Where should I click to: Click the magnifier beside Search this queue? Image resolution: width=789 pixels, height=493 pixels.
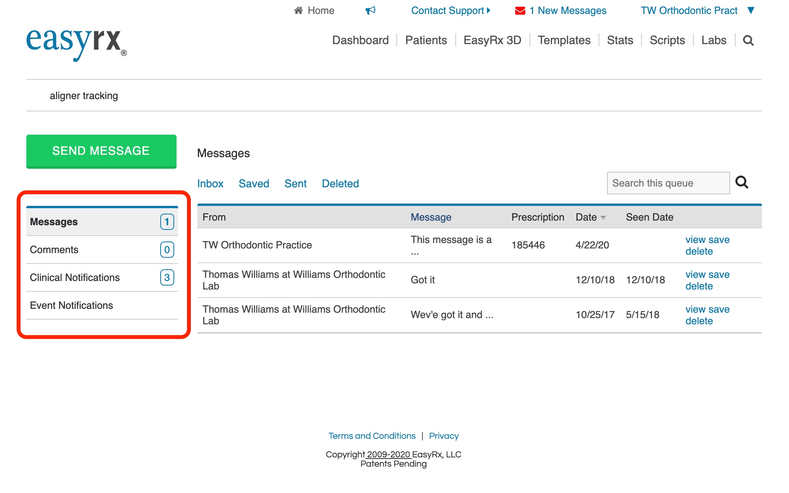(741, 182)
